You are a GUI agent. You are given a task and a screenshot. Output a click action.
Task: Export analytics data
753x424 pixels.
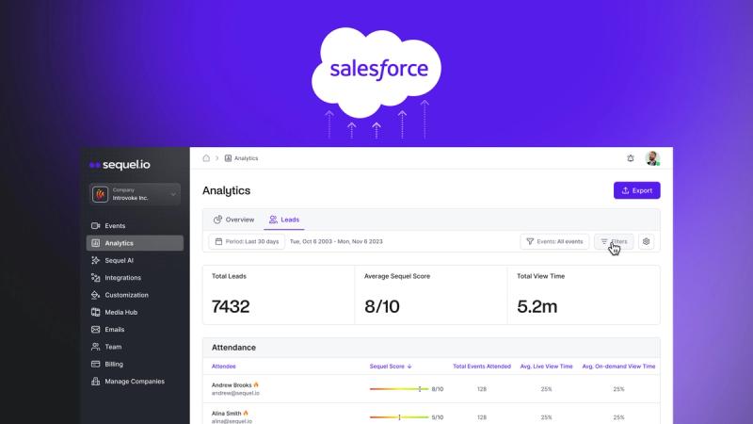637,190
